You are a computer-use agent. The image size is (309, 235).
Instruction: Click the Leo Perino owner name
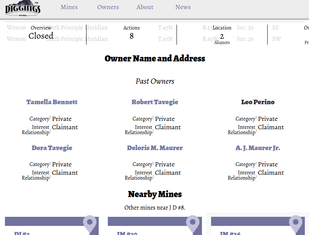pos(258,102)
